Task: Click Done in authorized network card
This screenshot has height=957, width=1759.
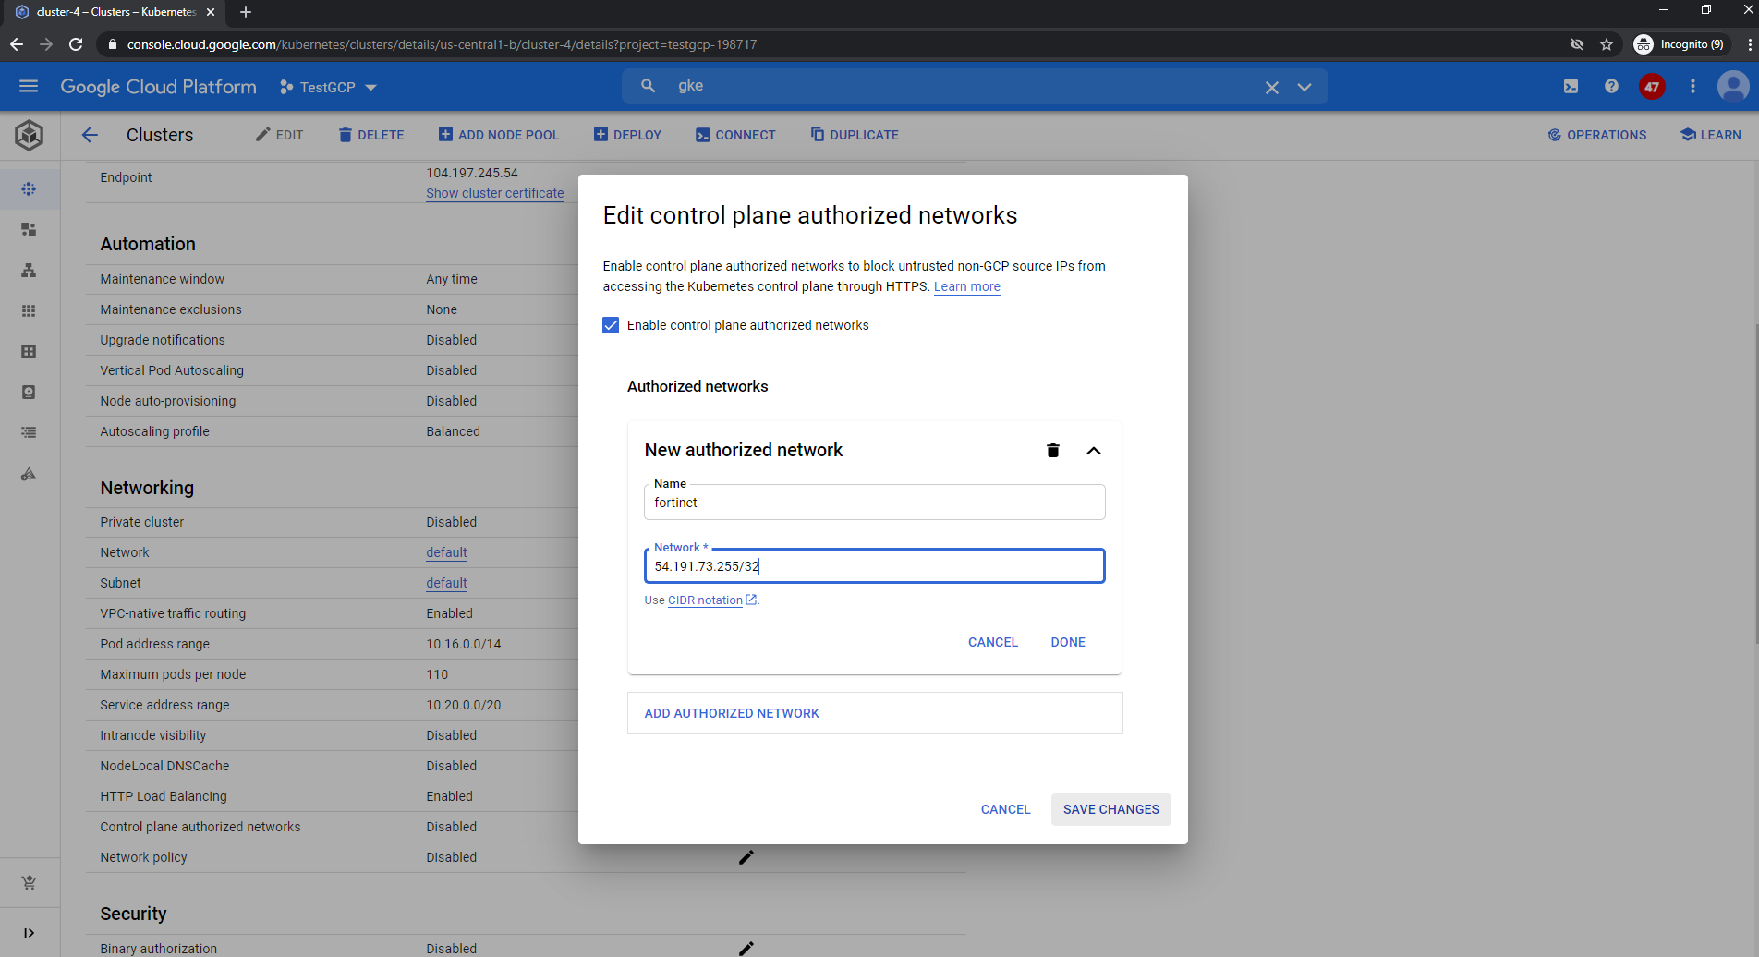Action: [x=1067, y=642]
